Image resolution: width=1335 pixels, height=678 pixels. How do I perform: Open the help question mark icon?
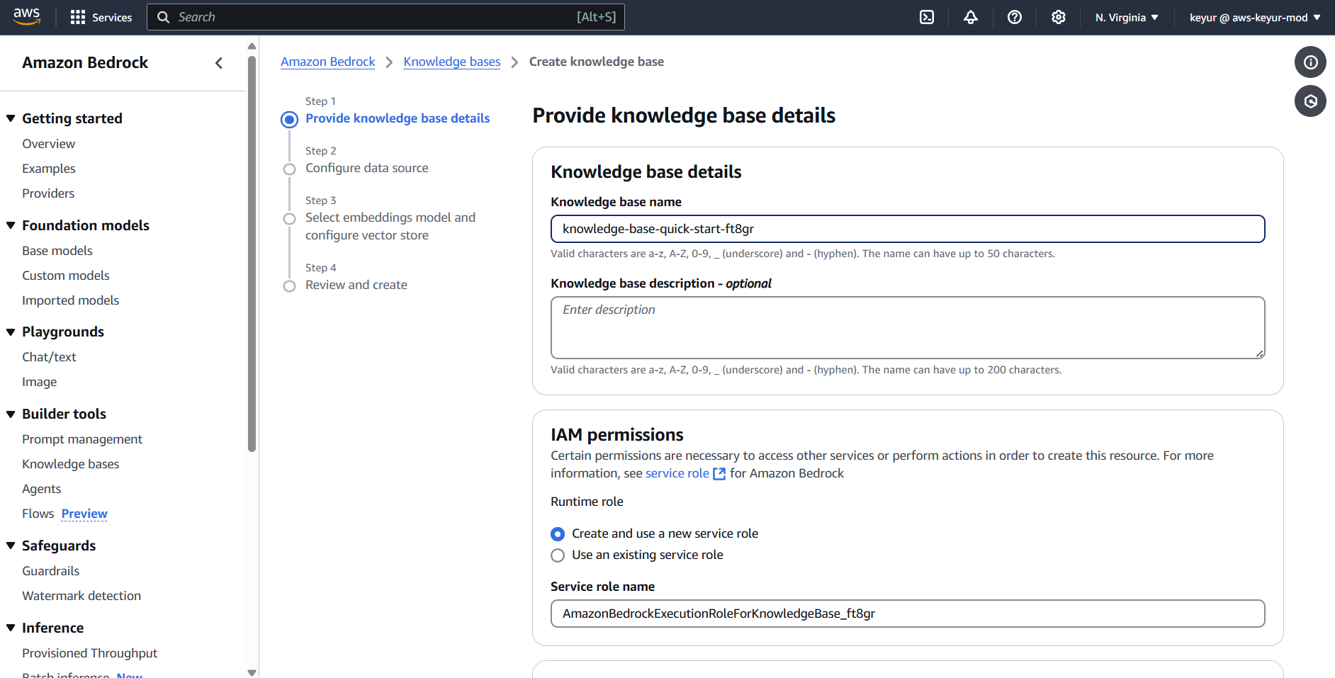[x=1015, y=17]
